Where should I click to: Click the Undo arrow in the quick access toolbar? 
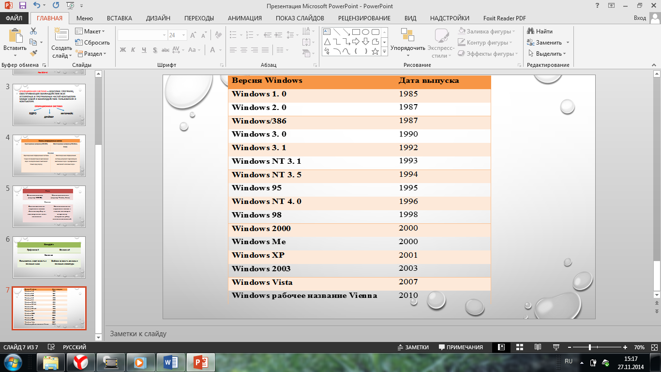[x=37, y=6]
